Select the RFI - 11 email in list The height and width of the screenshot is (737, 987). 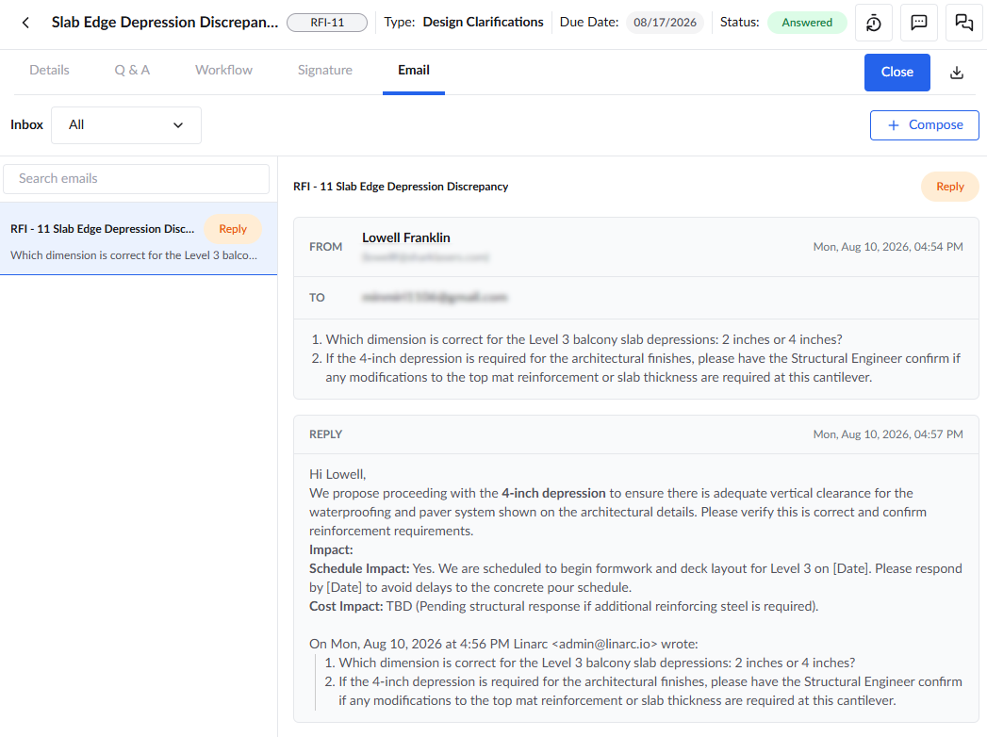click(x=139, y=239)
